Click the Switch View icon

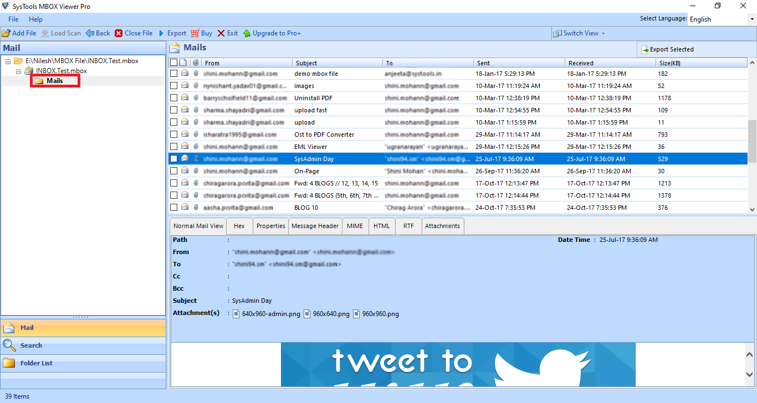point(558,33)
